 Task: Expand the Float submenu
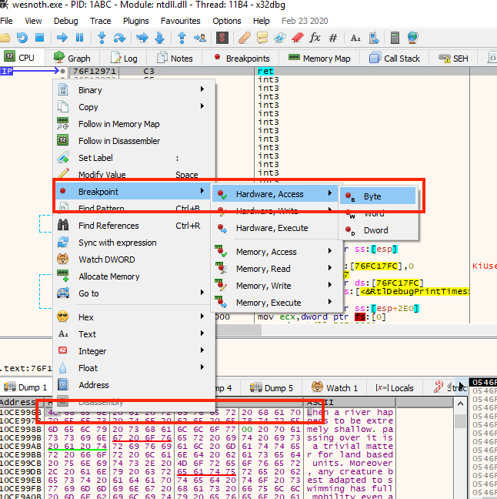click(134, 368)
